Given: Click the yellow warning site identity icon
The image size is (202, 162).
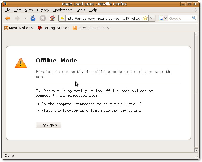Looking at the screenshot, I should 62,18.
